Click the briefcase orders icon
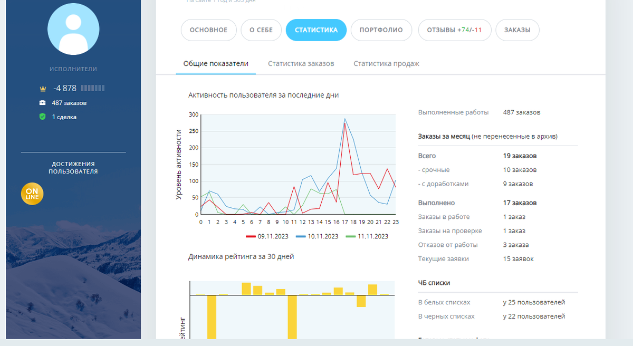Image resolution: width=633 pixels, height=346 pixels. pyautogui.click(x=43, y=103)
